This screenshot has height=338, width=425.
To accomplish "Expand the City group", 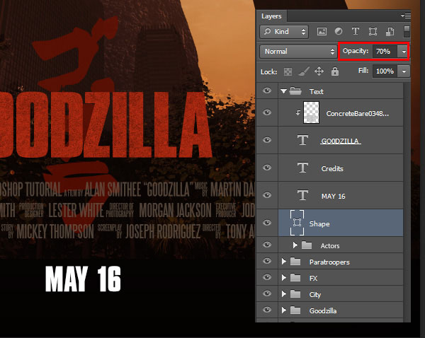I will tap(284, 294).
